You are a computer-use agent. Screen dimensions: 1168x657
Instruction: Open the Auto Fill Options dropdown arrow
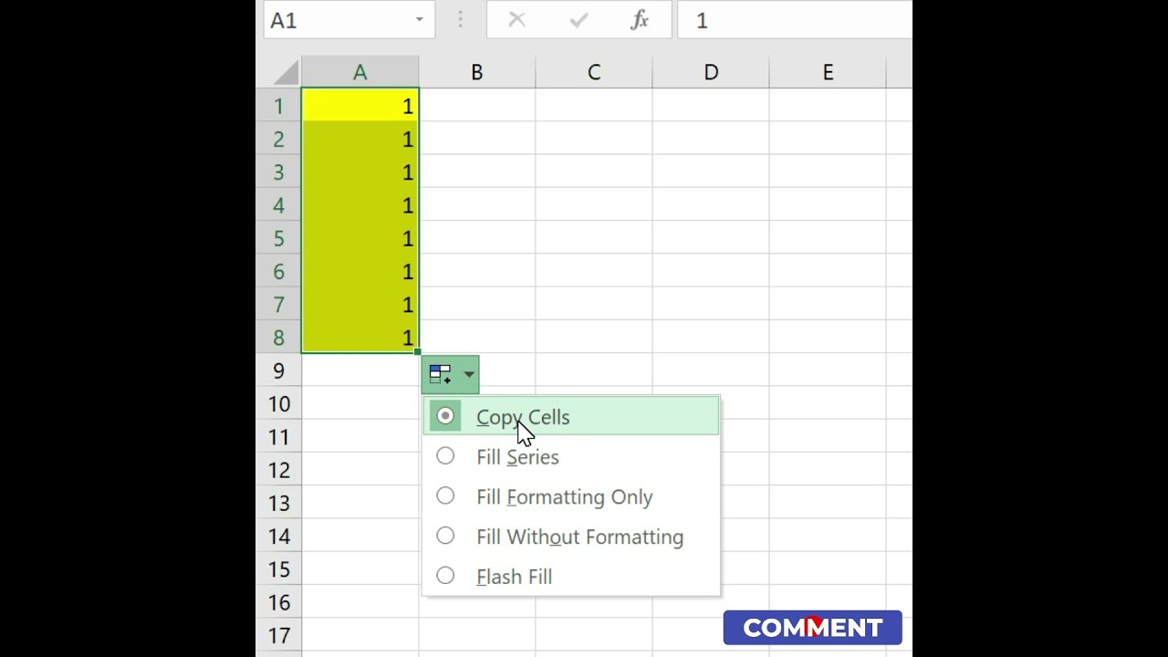point(468,374)
